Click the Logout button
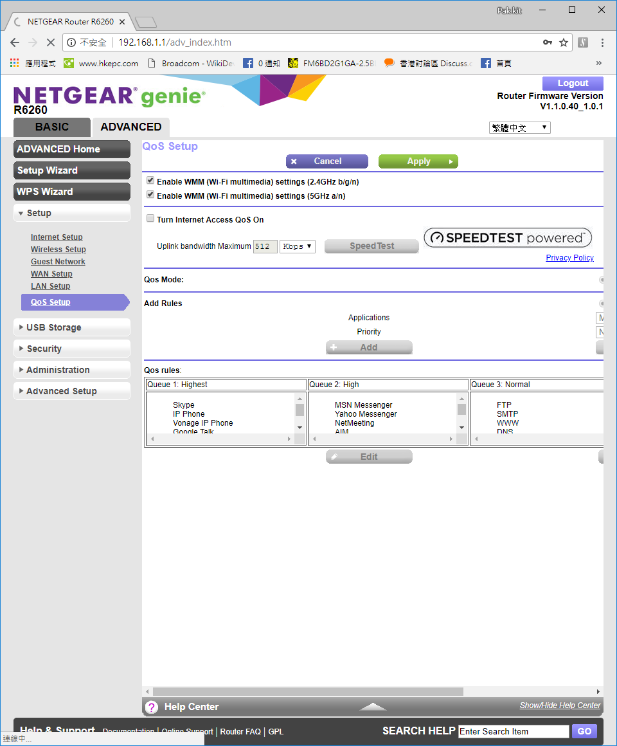The image size is (617, 746). pos(573,83)
